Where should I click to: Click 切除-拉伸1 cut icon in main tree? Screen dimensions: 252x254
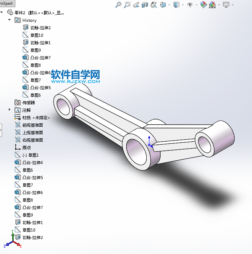tap(18, 222)
